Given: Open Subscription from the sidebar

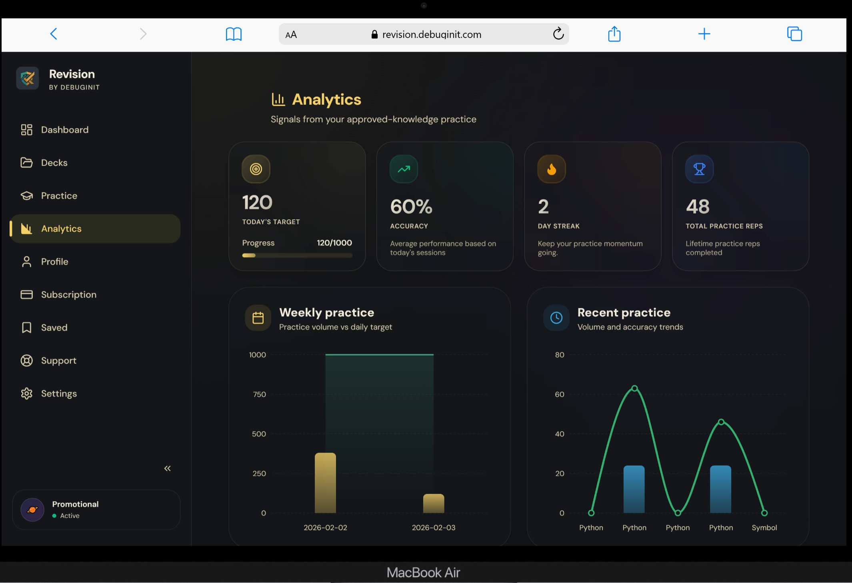Looking at the screenshot, I should click(x=68, y=295).
